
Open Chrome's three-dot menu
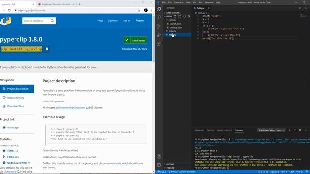tap(151, 10)
